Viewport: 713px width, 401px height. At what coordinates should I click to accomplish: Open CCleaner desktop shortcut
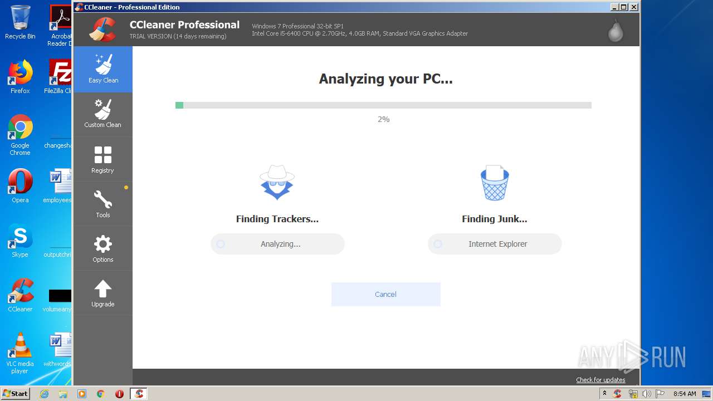tap(20, 295)
